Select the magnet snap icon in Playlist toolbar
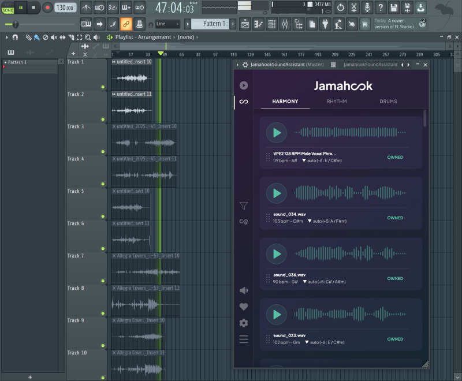 click(15, 38)
